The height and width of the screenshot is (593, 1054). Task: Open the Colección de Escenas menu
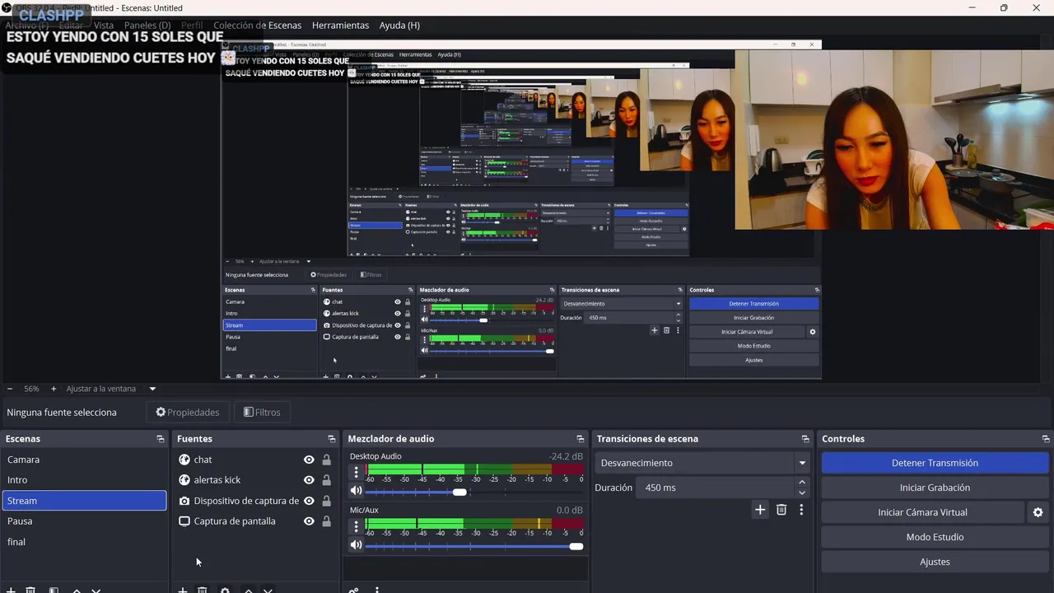[x=257, y=26]
